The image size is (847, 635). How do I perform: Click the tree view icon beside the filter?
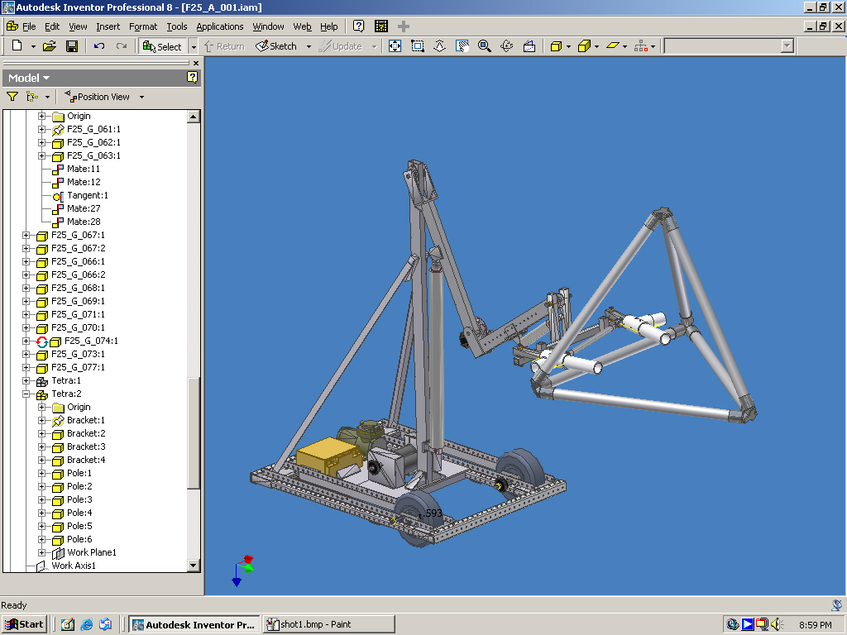pyautogui.click(x=32, y=97)
